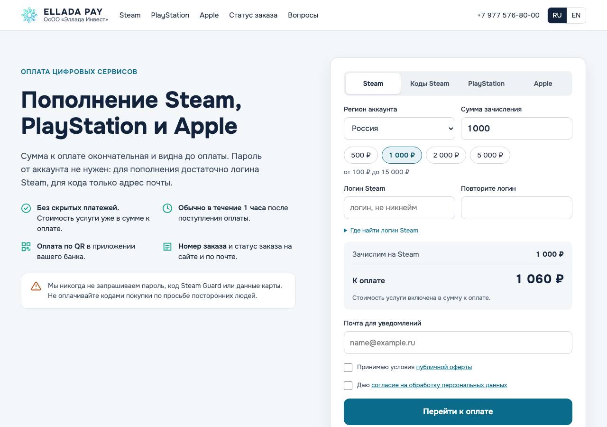Click the Ellada Pay snowflake logo
This screenshot has width=607, height=427.
click(29, 15)
